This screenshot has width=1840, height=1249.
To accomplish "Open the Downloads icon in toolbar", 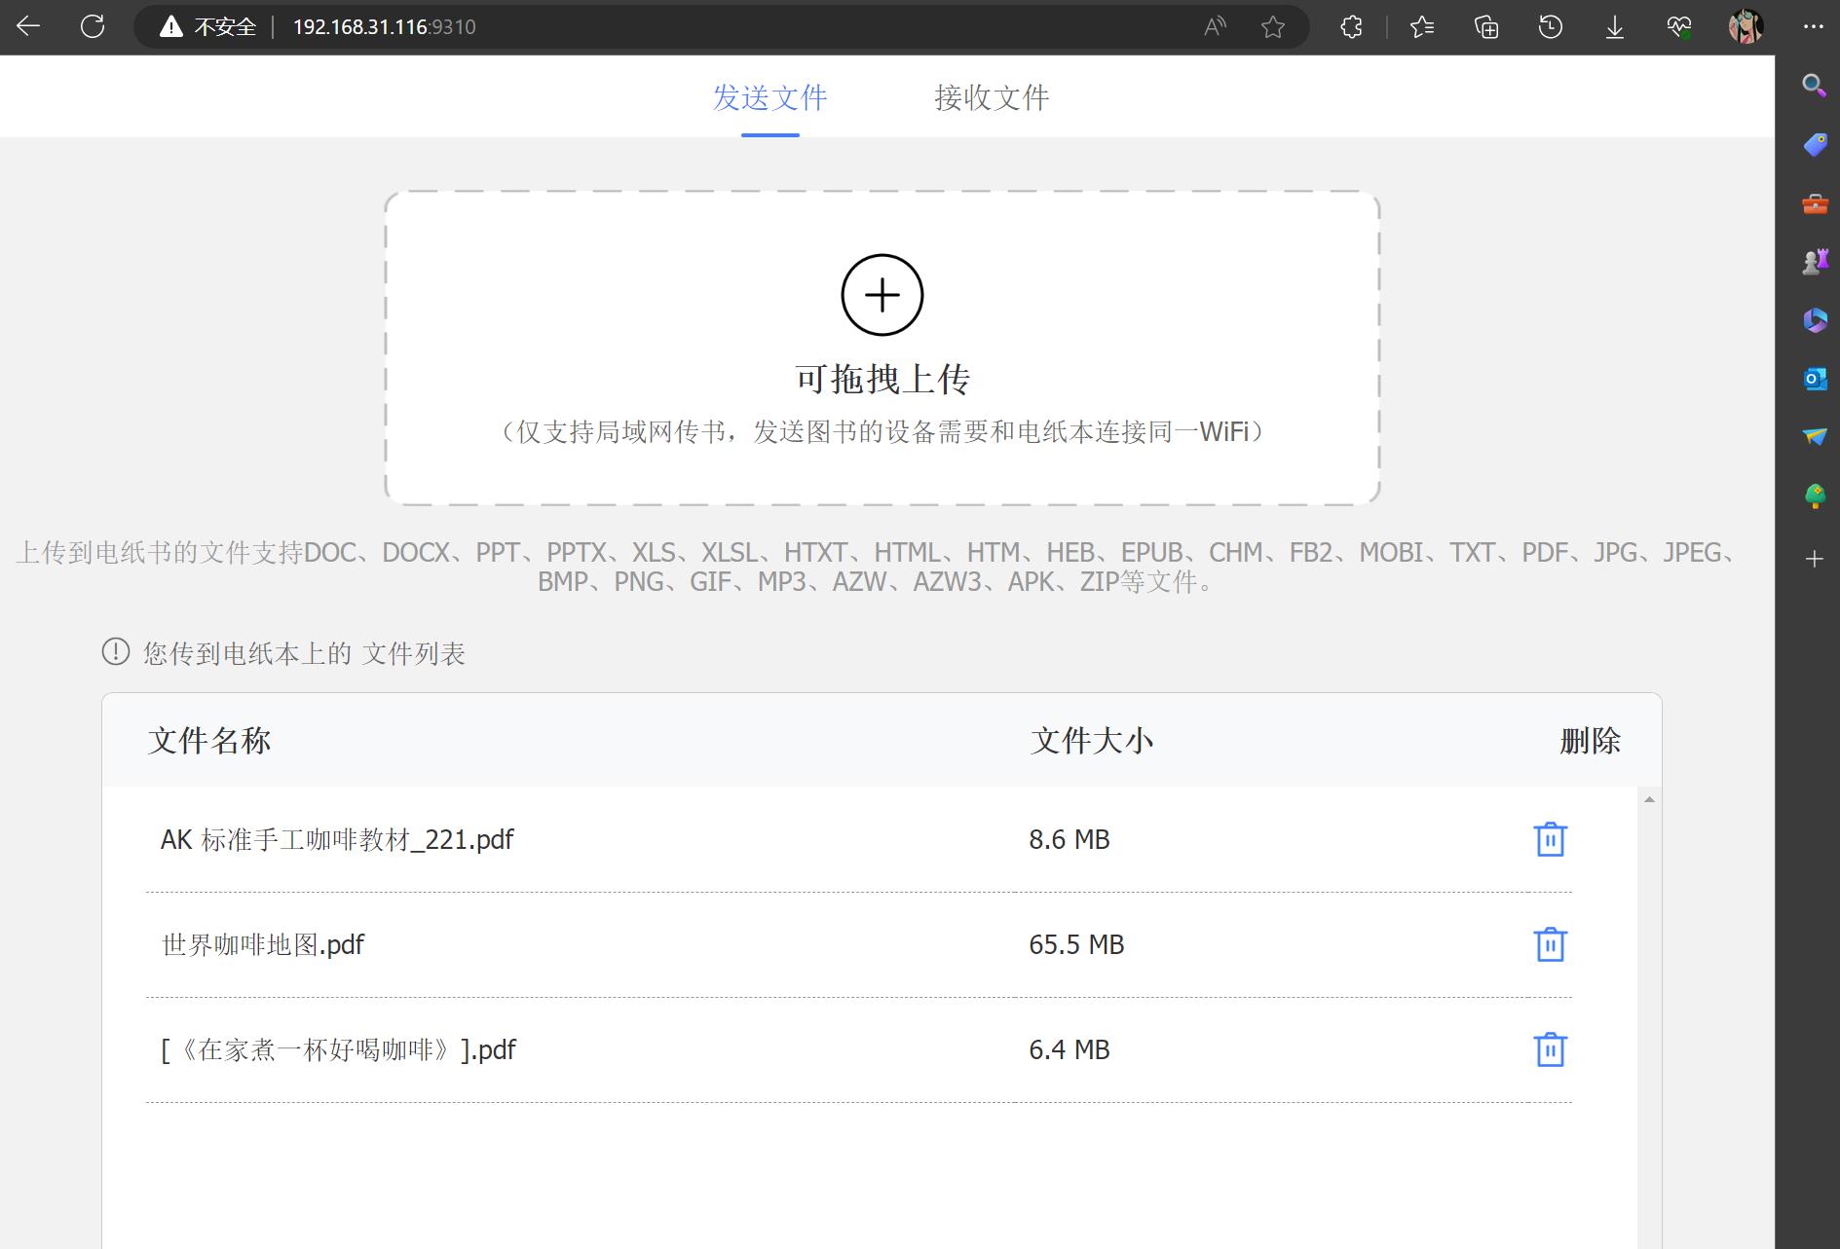I will [1614, 26].
